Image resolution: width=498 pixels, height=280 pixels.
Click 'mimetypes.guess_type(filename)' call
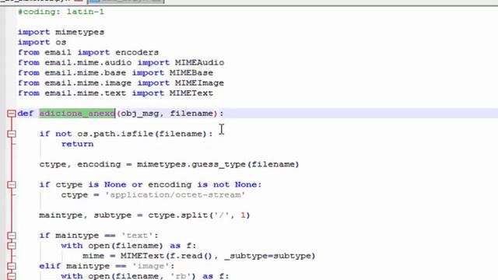click(218, 164)
